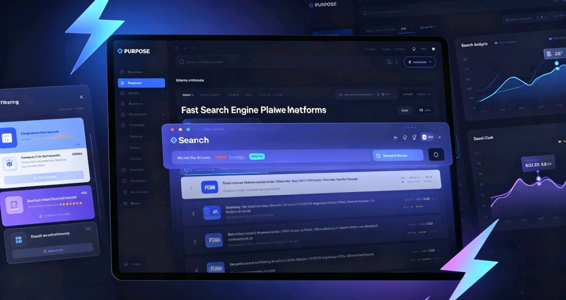
Task: Expand the chevron beside the avatar in the Search window
Action: (439, 137)
